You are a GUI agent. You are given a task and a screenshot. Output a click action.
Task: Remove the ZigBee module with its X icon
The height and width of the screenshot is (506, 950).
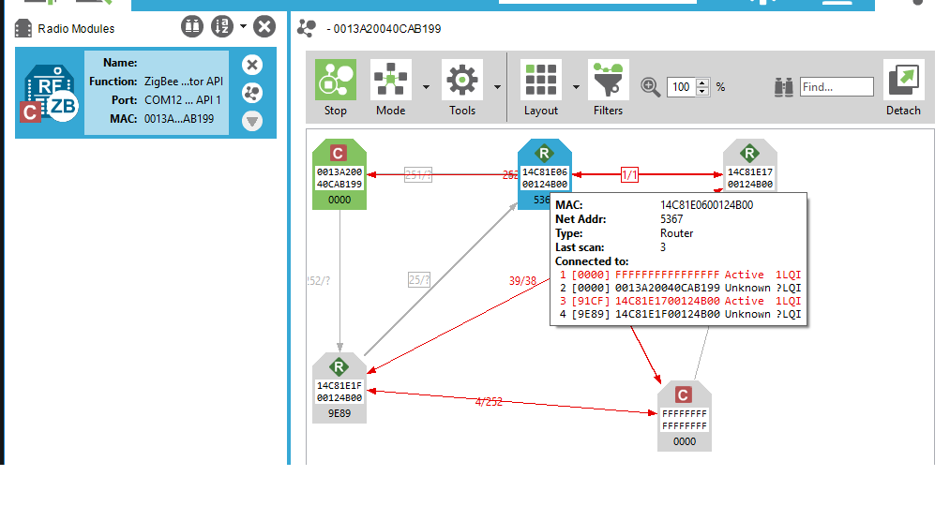[252, 65]
